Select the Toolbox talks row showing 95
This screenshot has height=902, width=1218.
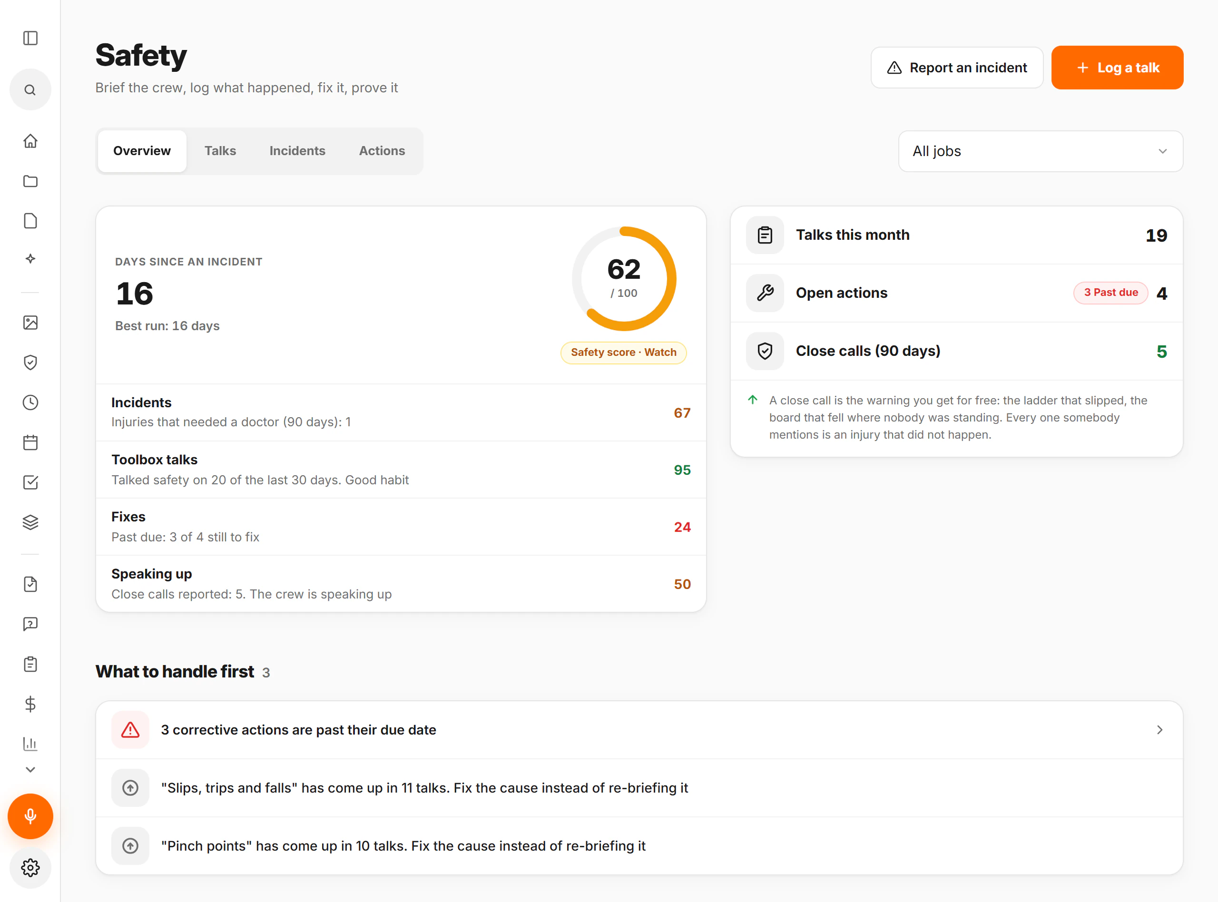401,470
